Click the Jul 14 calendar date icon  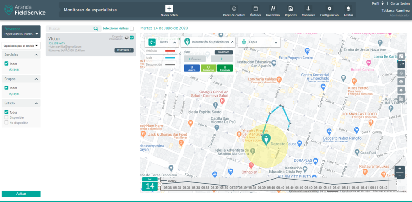click(150, 184)
